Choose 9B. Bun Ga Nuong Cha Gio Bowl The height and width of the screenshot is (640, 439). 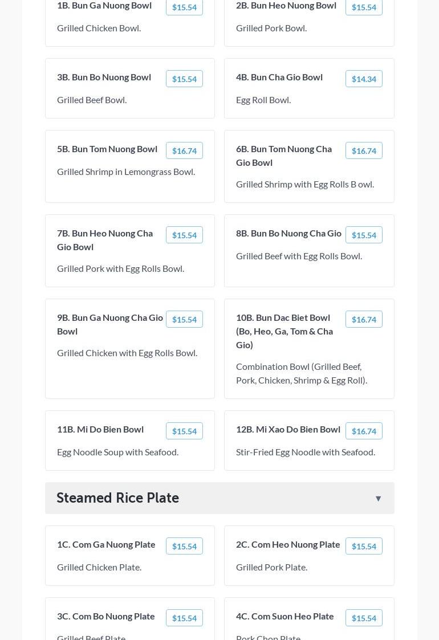[109, 324]
